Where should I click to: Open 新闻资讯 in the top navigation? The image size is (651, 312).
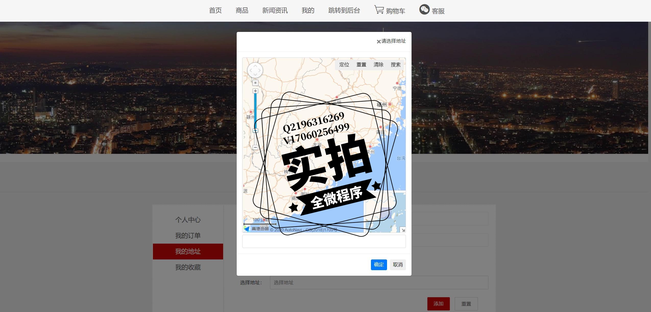click(275, 10)
